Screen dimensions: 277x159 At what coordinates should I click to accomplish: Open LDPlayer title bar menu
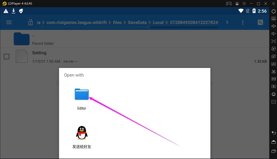[x=244, y=4]
